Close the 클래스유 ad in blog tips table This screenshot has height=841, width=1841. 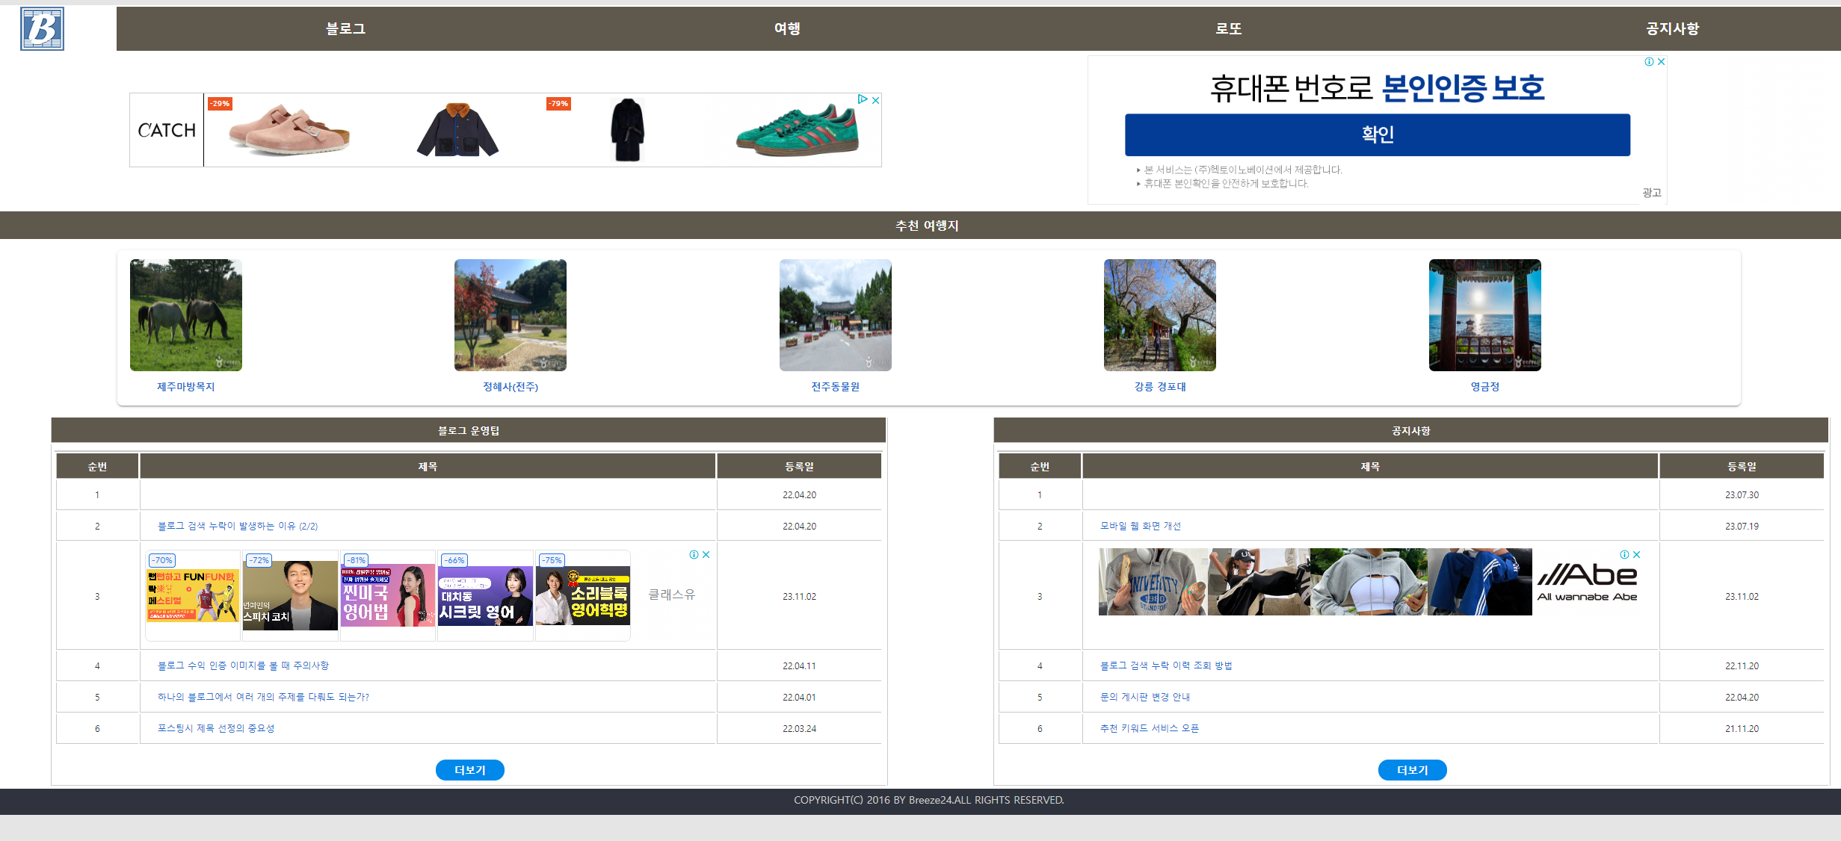coord(706,555)
